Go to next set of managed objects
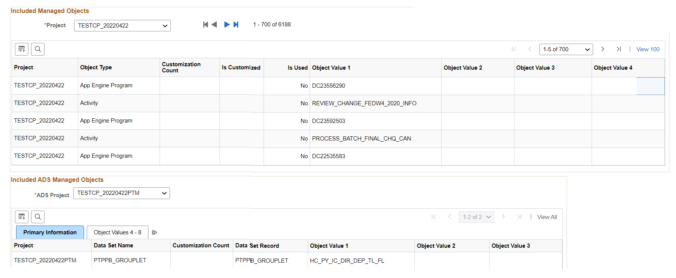The image size is (676, 278). 227,25
